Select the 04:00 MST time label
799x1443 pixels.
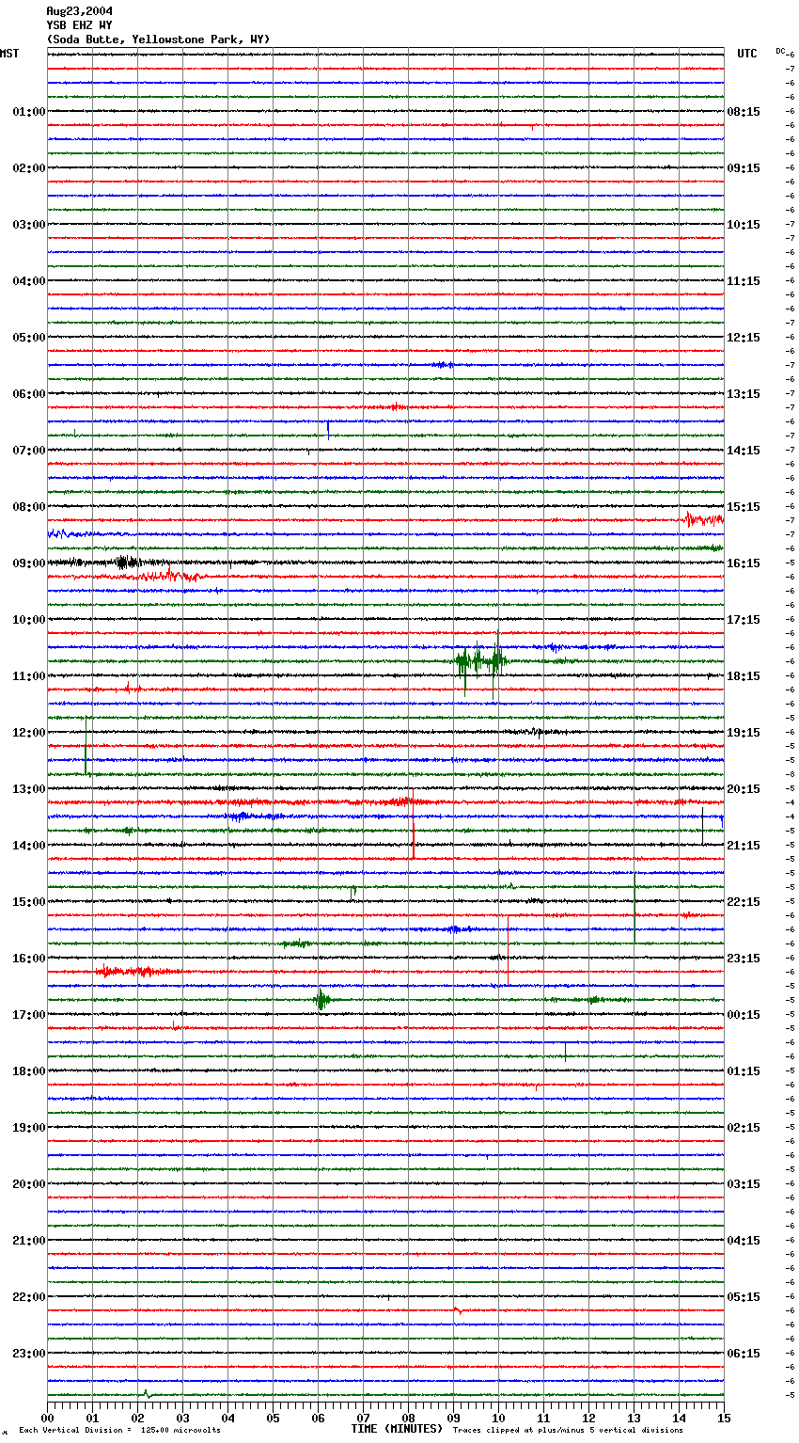pyautogui.click(x=29, y=281)
